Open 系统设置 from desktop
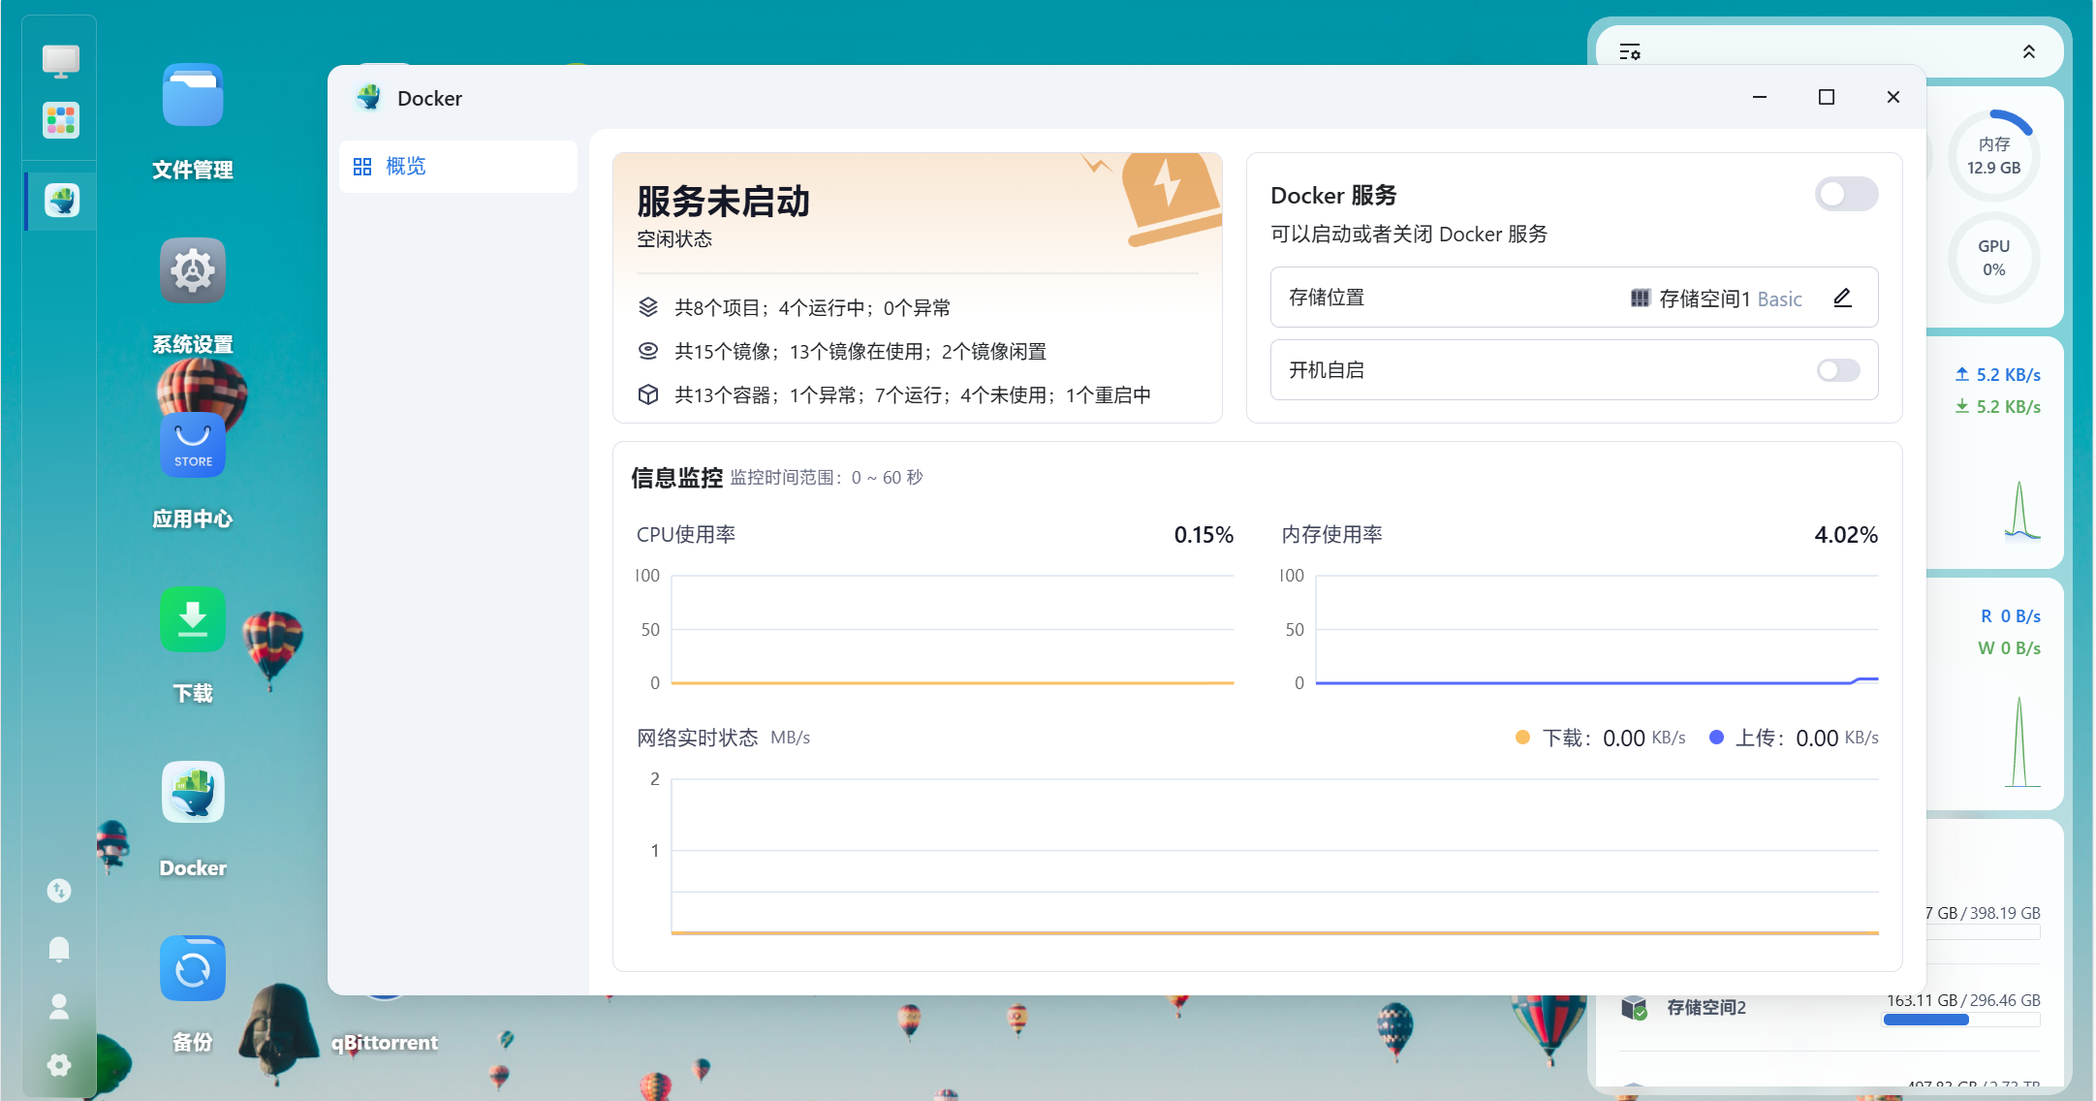Viewport: 2096px width, 1101px height. [x=193, y=270]
